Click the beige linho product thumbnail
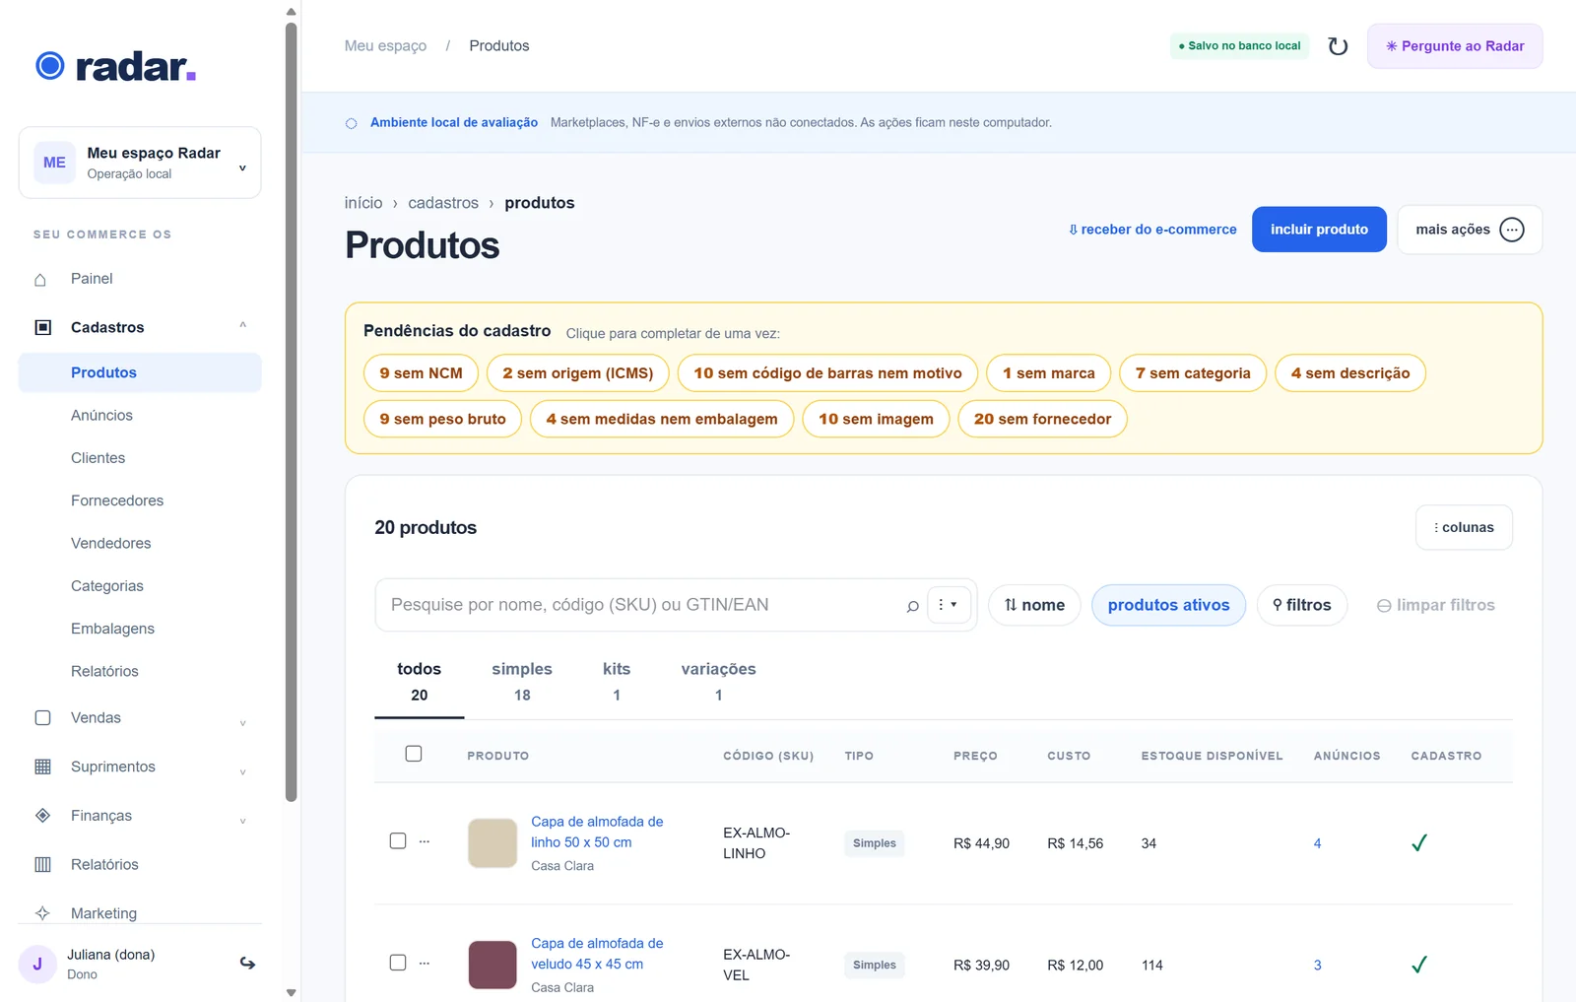The height and width of the screenshot is (1002, 1576). coord(492,842)
